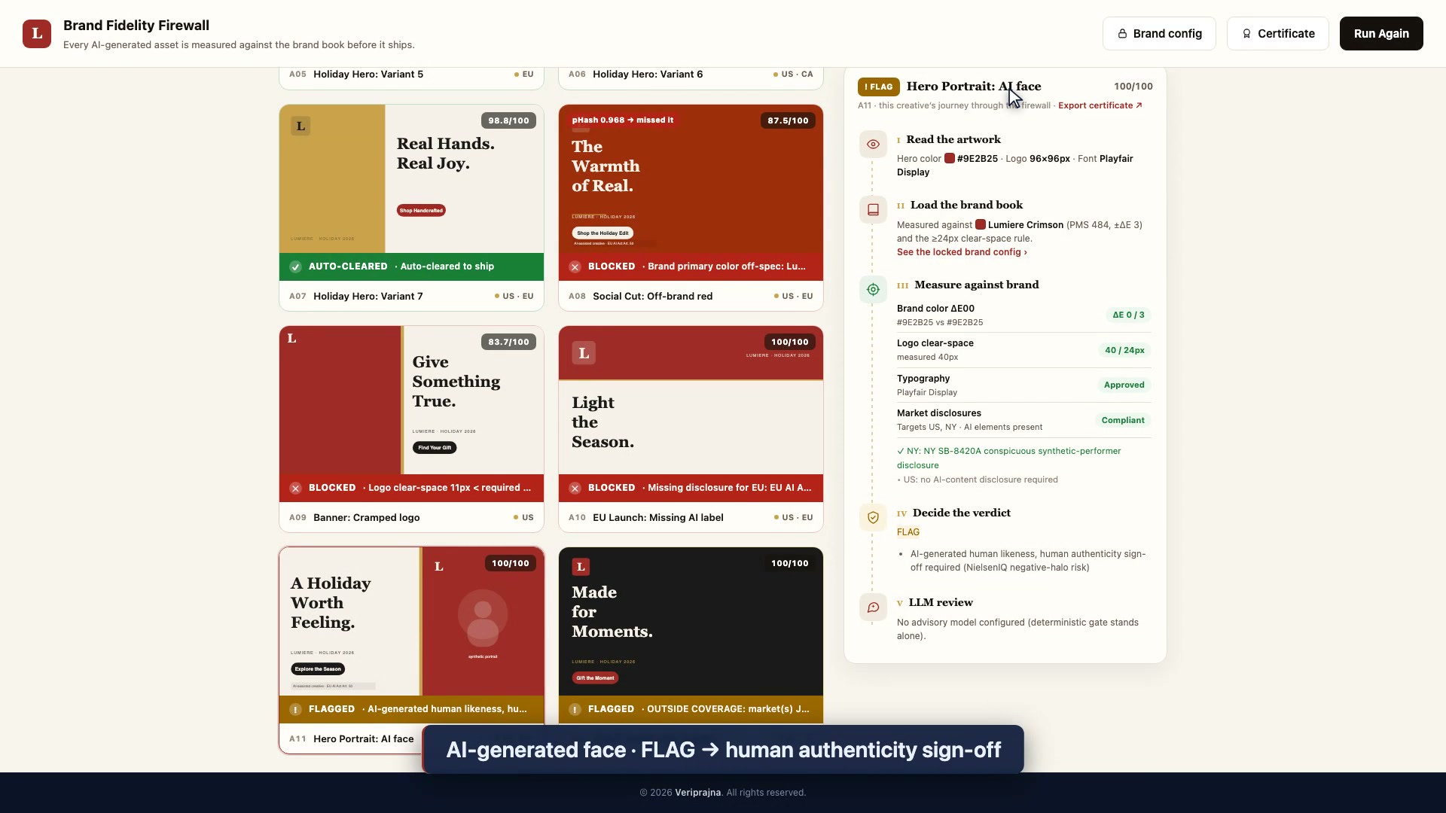Click the Shop Handcrafted button in Variant 7 artwork
The height and width of the screenshot is (813, 1446).
coord(421,211)
